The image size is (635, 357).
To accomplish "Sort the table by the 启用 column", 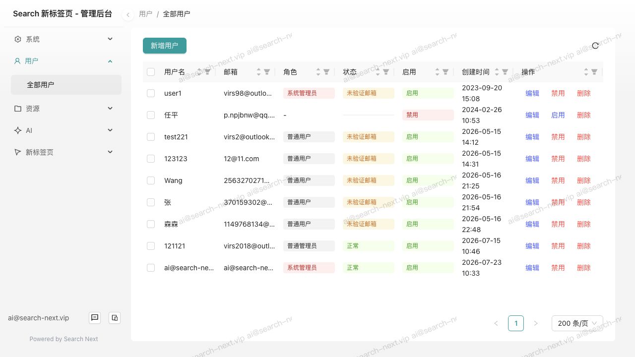I will tap(438, 72).
